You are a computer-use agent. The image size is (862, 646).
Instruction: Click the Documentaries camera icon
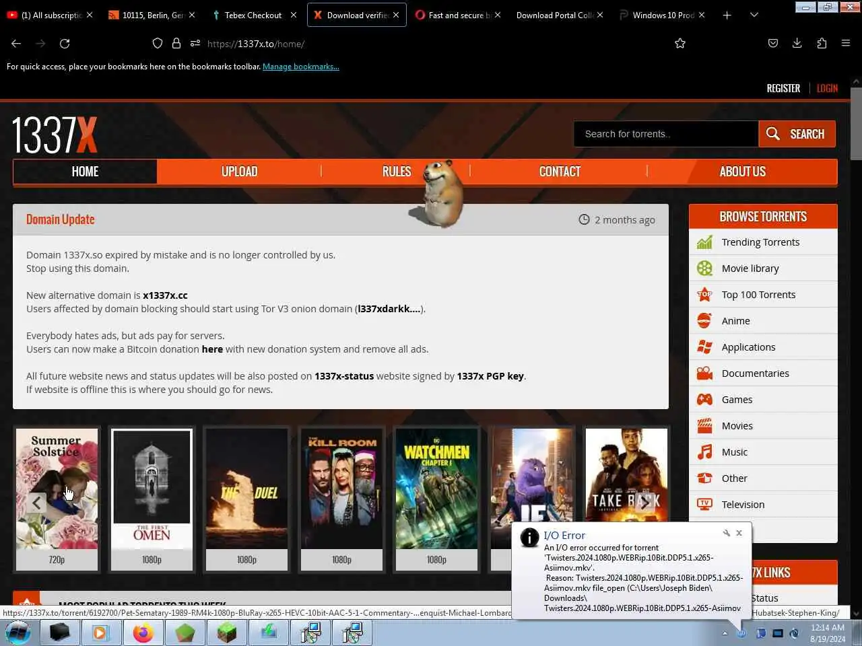(x=704, y=373)
